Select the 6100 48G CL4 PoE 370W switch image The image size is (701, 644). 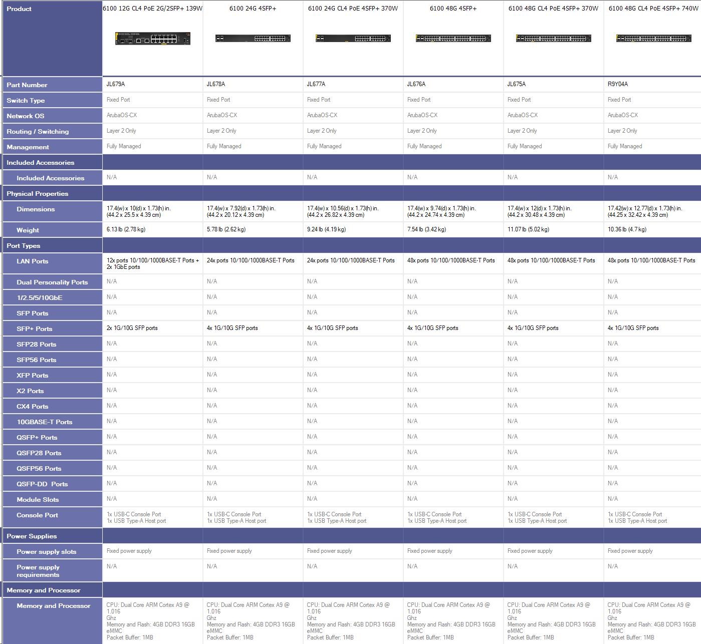(553, 39)
